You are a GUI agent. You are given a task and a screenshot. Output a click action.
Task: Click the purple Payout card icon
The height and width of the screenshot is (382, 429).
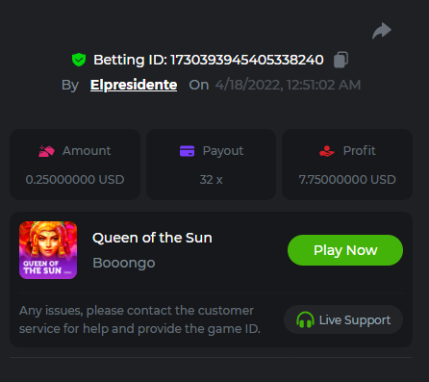pos(187,151)
